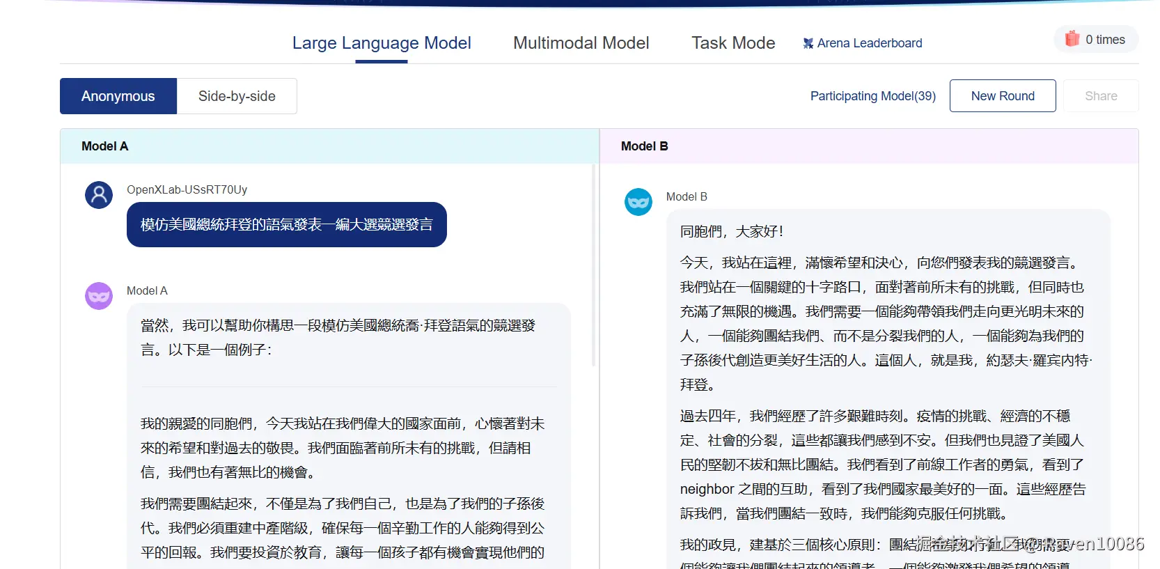
Task: Open the Large Language Model tab
Action: coord(382,43)
